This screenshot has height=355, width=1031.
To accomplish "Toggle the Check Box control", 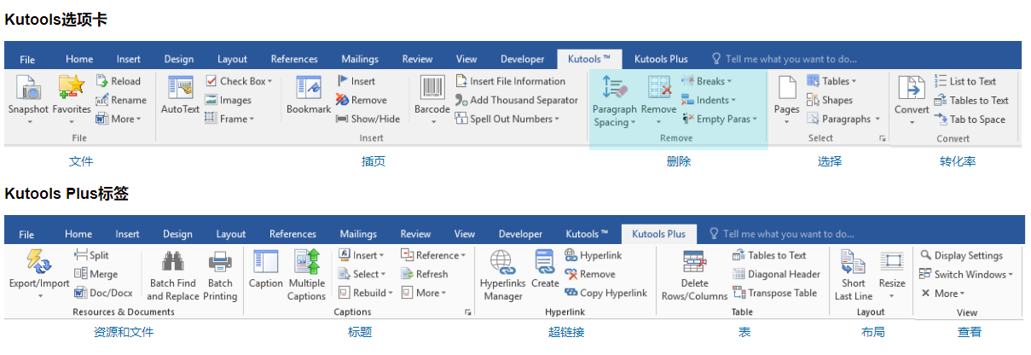I will pos(240,81).
